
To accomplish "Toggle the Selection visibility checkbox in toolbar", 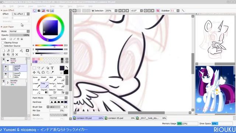I will (93, 11).
